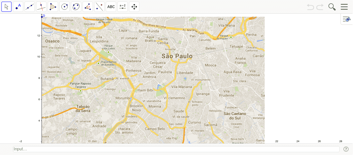Select Circle with Center through Point tool
Viewport: 353px width, 155px height.
coord(65,7)
